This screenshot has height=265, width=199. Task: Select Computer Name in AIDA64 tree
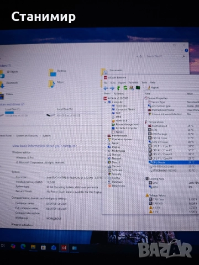click(123, 109)
